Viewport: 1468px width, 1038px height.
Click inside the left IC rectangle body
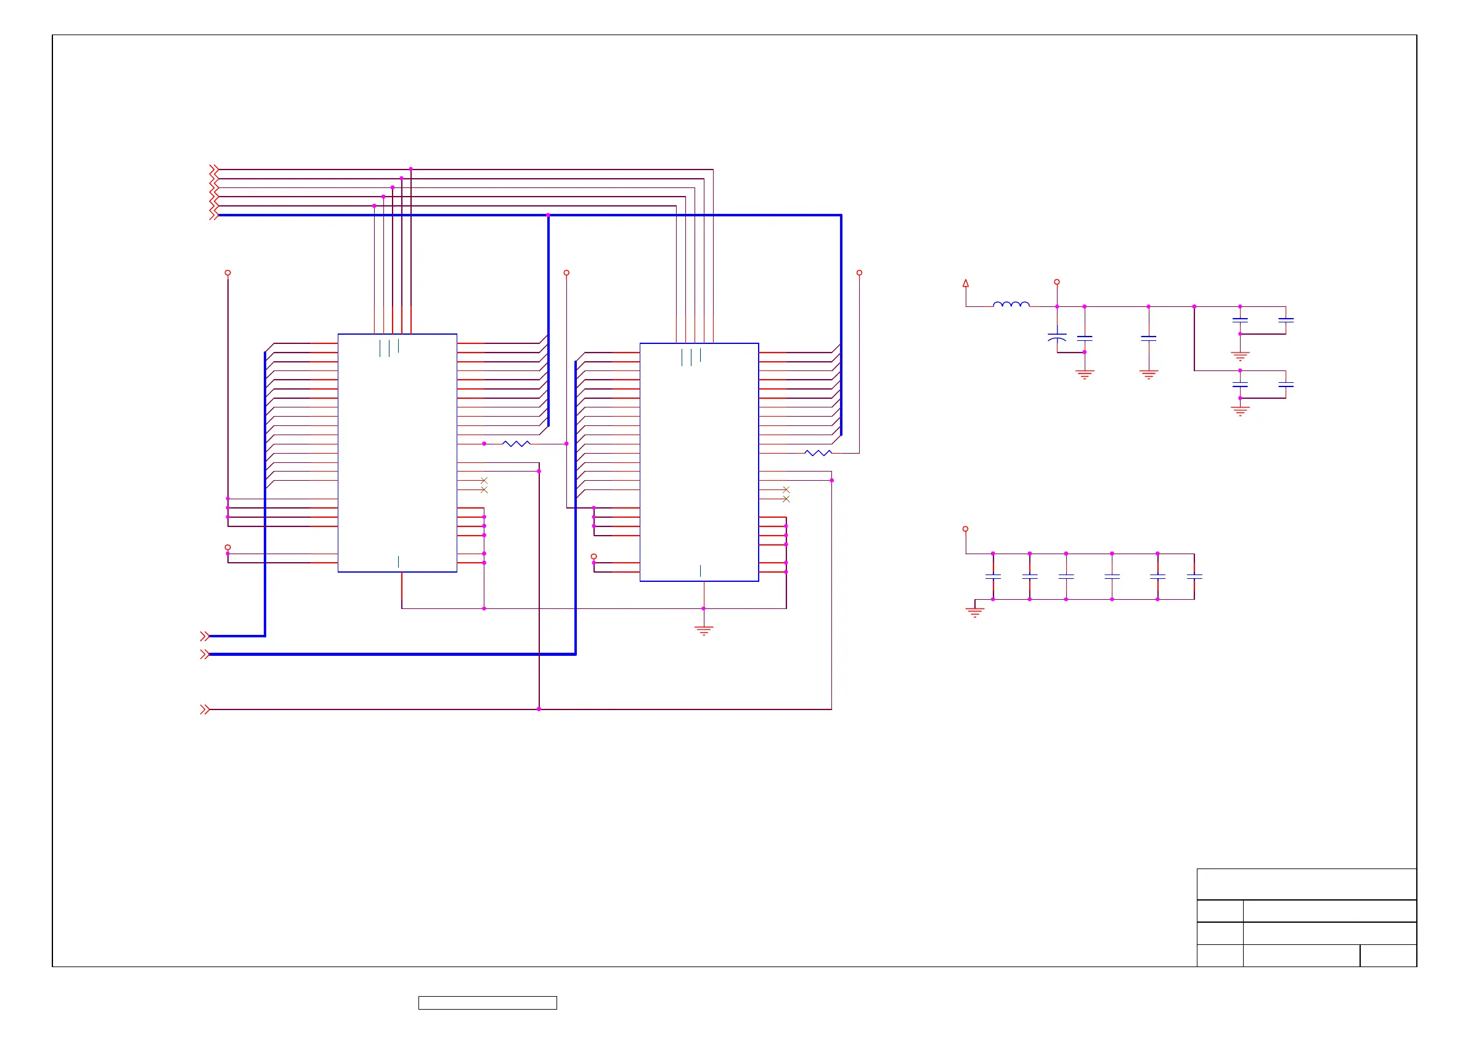pos(397,454)
